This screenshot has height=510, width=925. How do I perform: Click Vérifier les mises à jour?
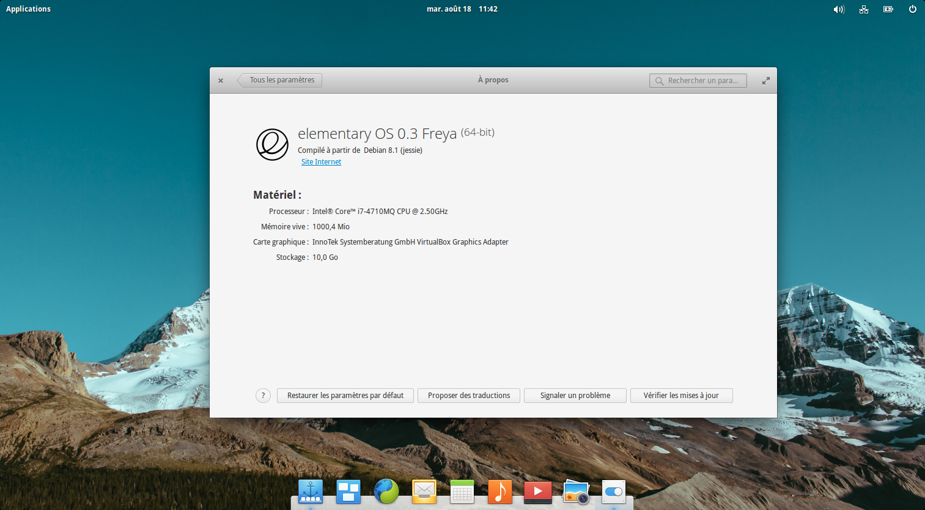coord(681,396)
